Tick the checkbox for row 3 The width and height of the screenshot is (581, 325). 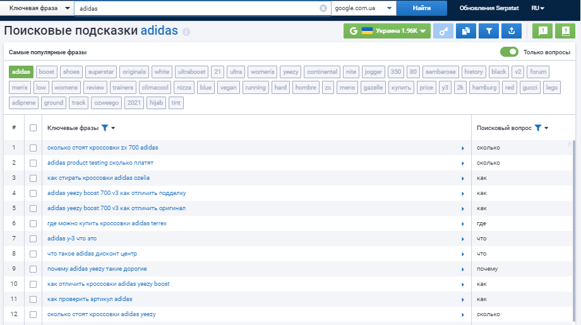(x=33, y=178)
